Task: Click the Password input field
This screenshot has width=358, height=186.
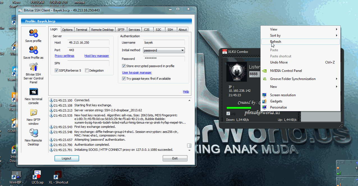Action: 164,59
